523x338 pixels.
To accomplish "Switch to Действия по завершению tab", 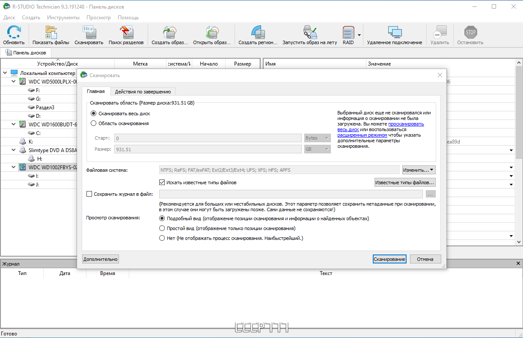I will [143, 91].
